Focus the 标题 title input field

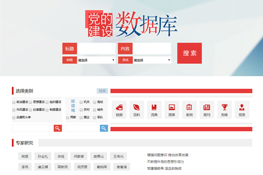96,49
